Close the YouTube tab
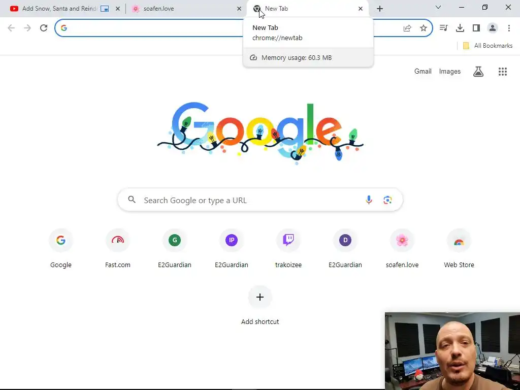This screenshot has height=390, width=520. coord(118,9)
